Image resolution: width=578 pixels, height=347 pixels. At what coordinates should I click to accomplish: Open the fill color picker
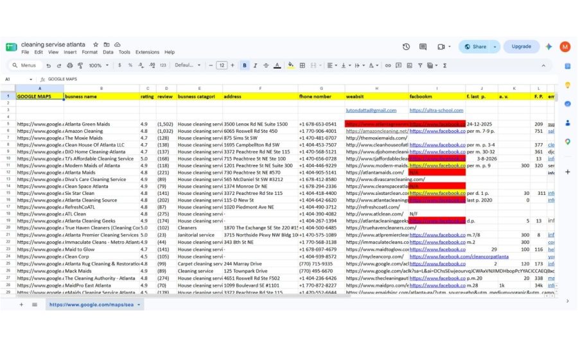click(x=291, y=65)
